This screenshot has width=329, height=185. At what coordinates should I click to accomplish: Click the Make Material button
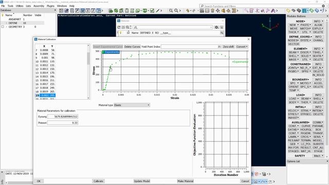point(186,181)
